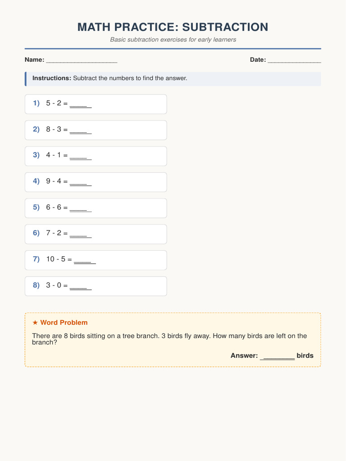Click answer blank for 9 - 4
The width and height of the screenshot is (346, 461).
click(x=81, y=182)
